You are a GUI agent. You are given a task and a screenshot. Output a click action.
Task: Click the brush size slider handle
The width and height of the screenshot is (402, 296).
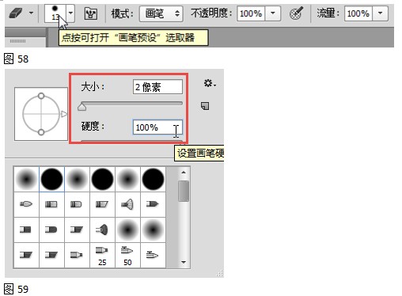(x=82, y=107)
